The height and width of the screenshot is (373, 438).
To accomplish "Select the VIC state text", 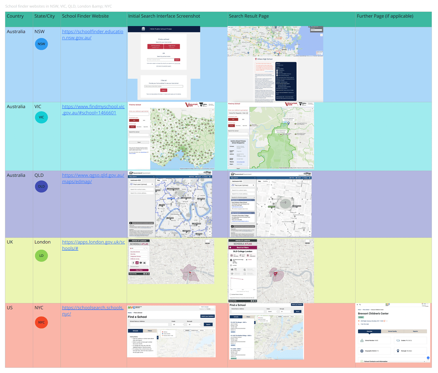I will pos(38,107).
